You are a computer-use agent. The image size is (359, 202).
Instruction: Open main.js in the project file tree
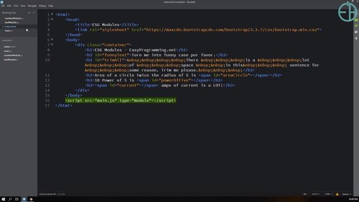coord(8,51)
